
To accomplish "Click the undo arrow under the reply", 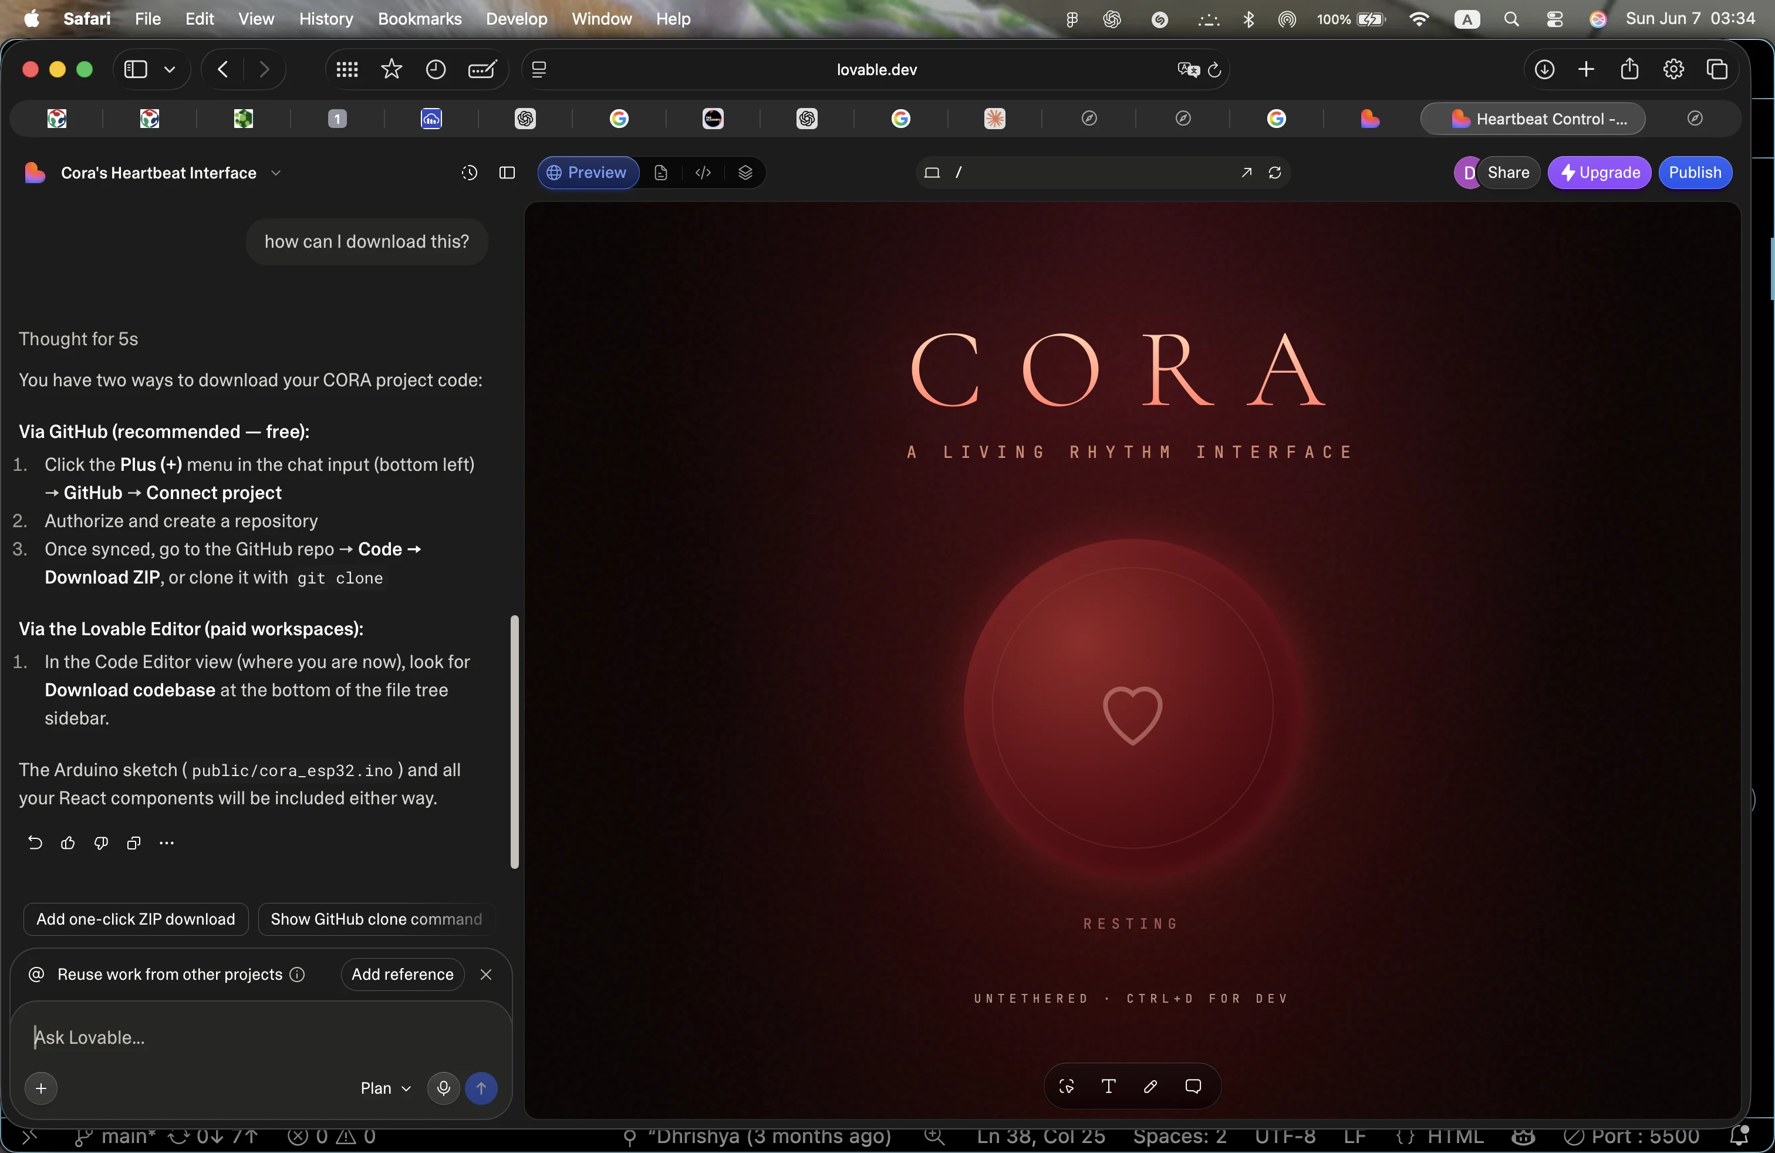I will point(35,843).
